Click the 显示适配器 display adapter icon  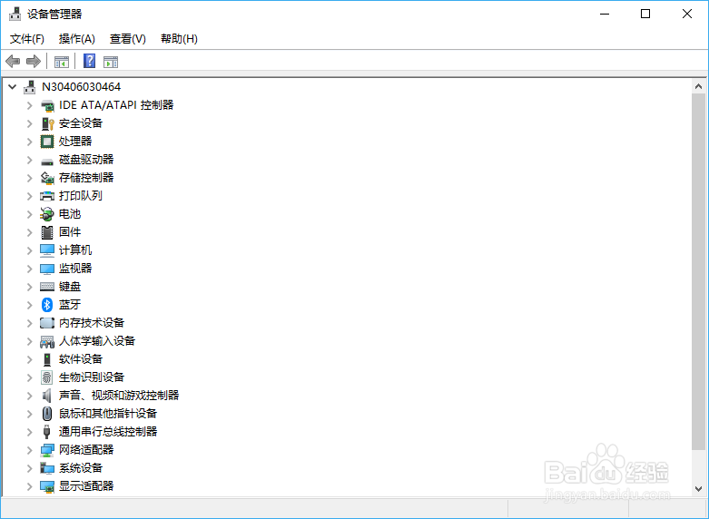point(47,486)
